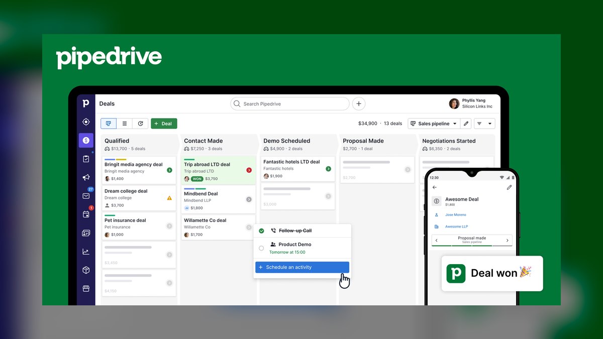Tap Jose Moreno link on phone
Viewport: 603px width, 339px height.
coord(455,215)
